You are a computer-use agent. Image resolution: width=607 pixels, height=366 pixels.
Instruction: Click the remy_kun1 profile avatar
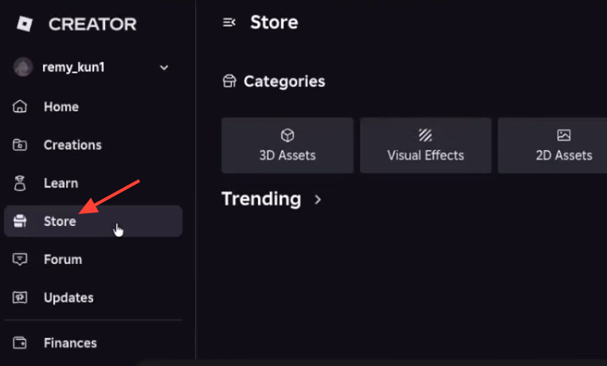coord(23,67)
